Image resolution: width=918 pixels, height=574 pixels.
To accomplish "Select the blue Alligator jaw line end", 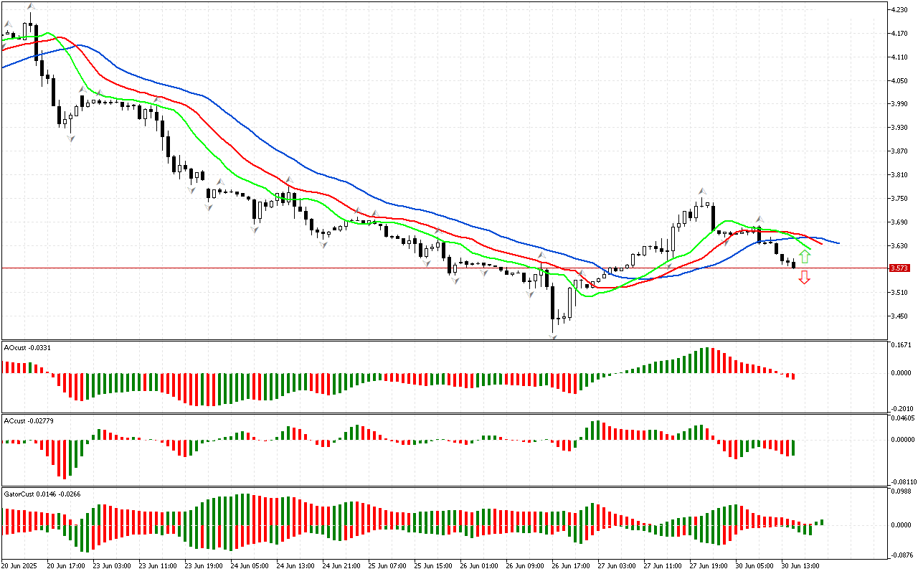I will [x=838, y=243].
